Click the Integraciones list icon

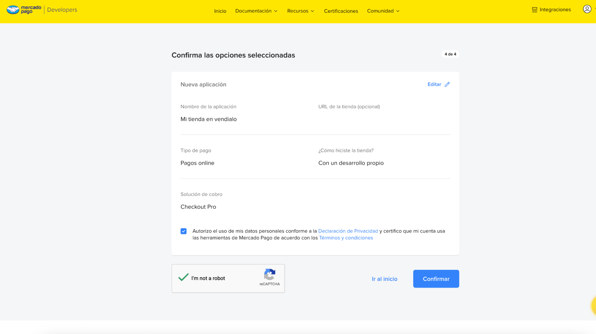point(534,10)
